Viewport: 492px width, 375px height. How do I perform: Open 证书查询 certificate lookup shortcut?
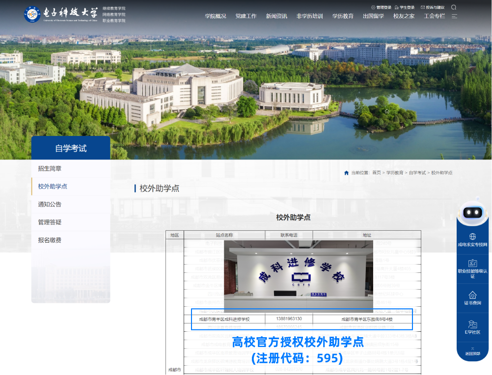click(x=472, y=298)
